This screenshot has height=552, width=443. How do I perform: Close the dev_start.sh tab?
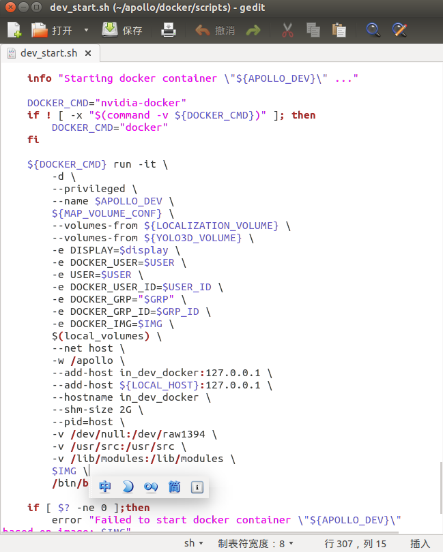coord(88,53)
